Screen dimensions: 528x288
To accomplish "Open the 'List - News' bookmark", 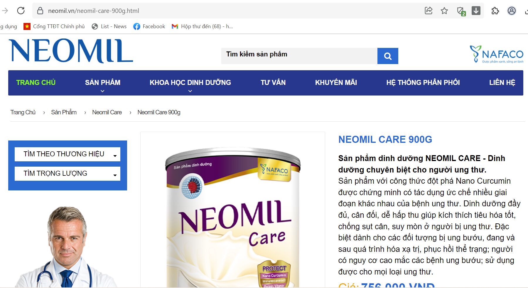I will click(x=109, y=26).
